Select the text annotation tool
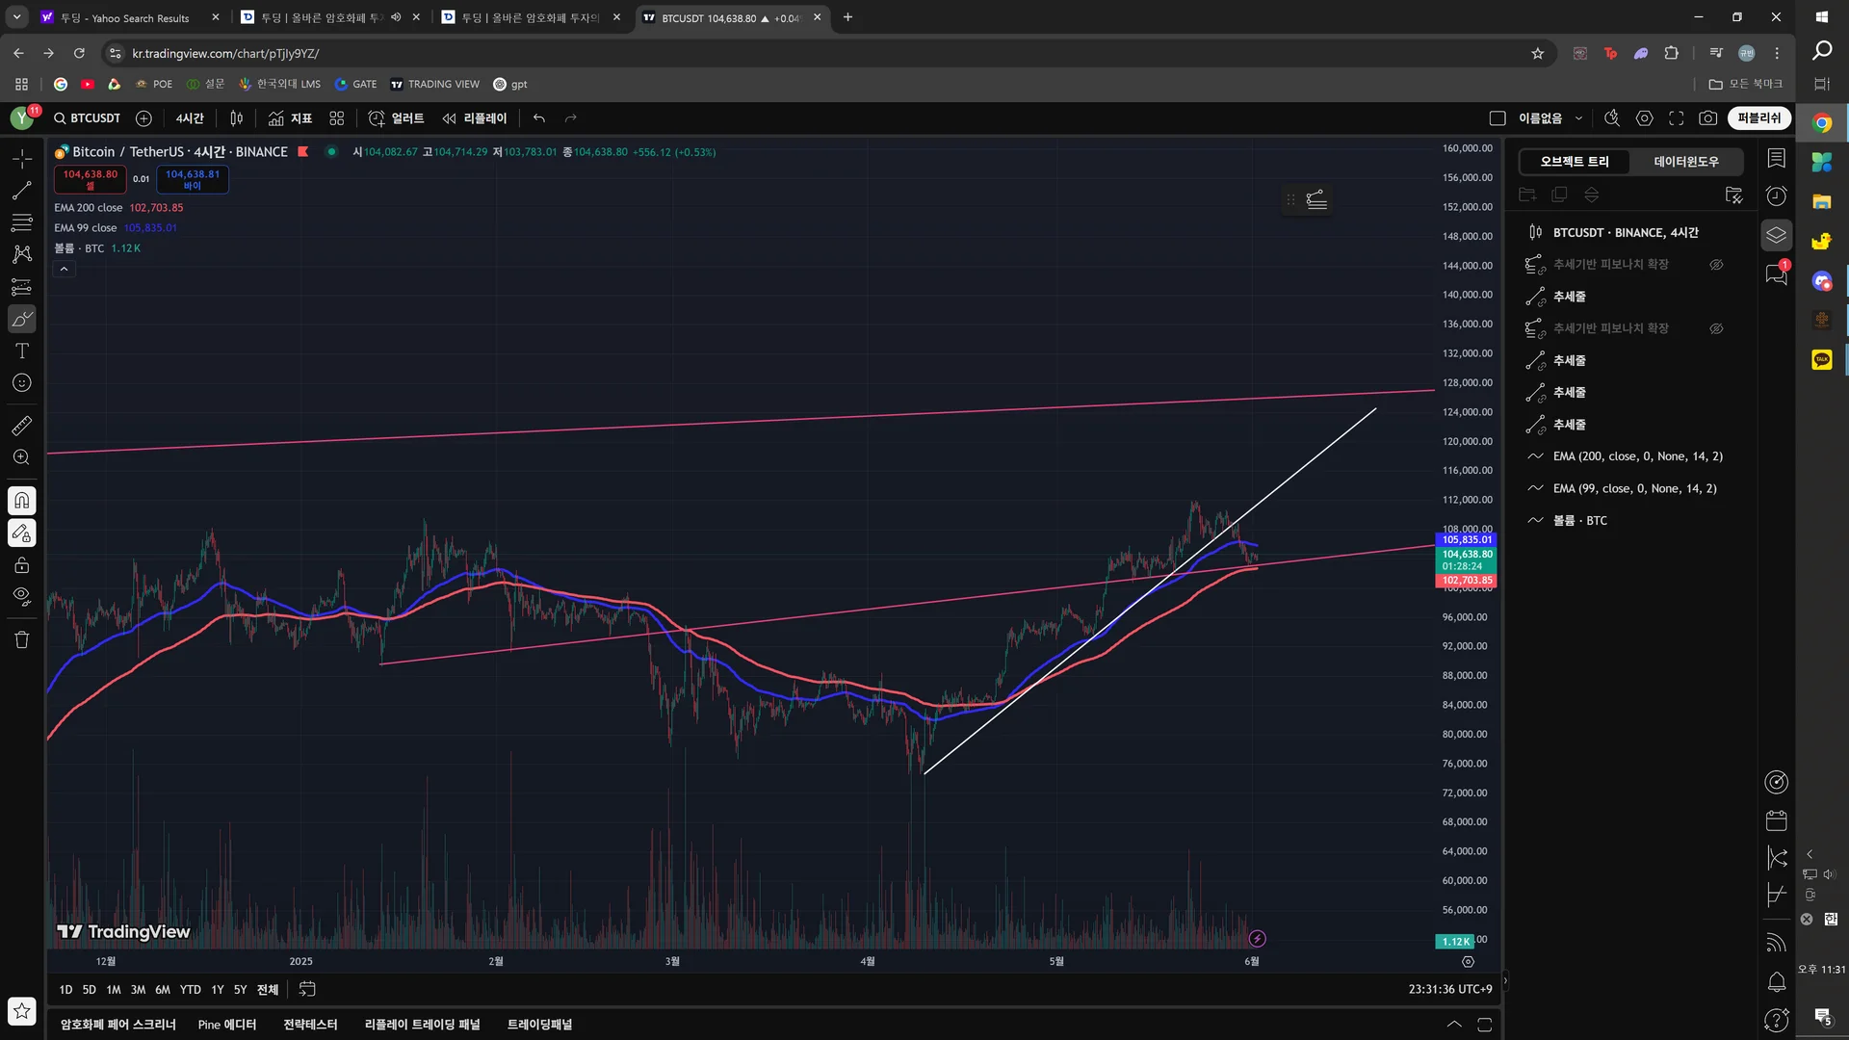 (x=21, y=351)
